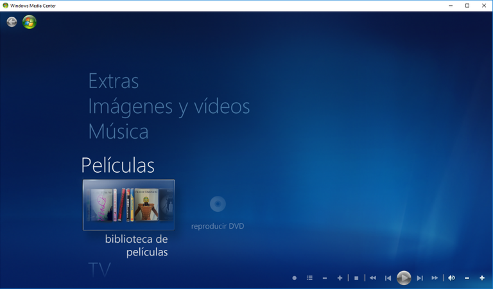The width and height of the screenshot is (493, 289).
Task: Open Imágenes y vídeos category
Action: [x=169, y=107]
